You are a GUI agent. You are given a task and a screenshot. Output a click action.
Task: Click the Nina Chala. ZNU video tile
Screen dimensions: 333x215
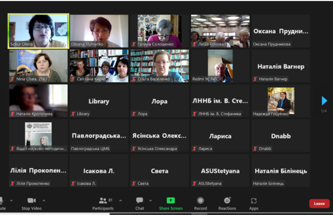click(x=38, y=66)
